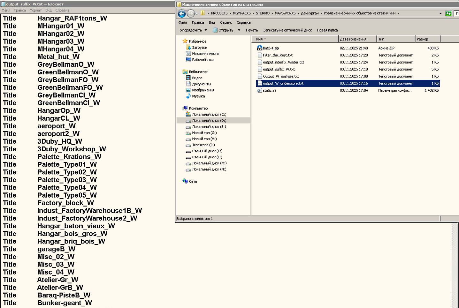Open the Bat2-4.zip archive icon
The height and width of the screenshot is (308, 459).
pos(260,48)
